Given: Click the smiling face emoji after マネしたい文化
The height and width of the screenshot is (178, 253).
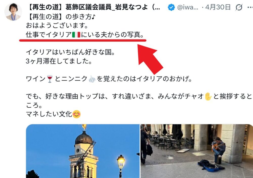Looking at the screenshot, I should [x=76, y=114].
